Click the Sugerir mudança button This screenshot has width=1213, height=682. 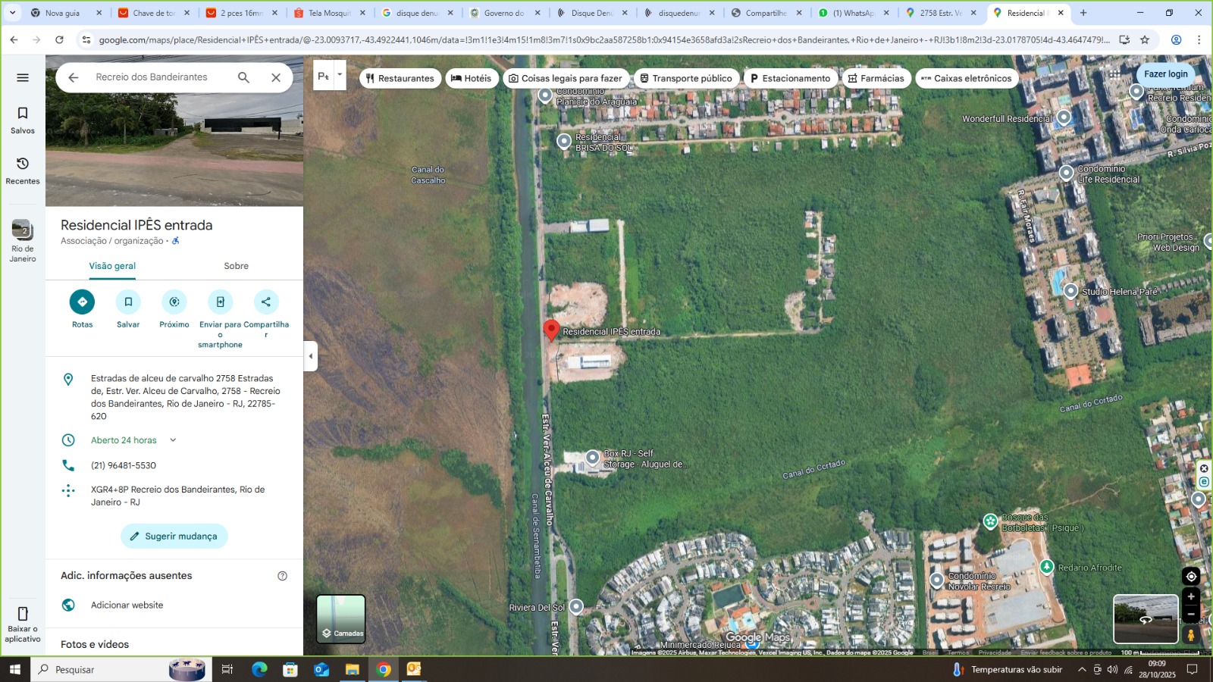pyautogui.click(x=174, y=537)
